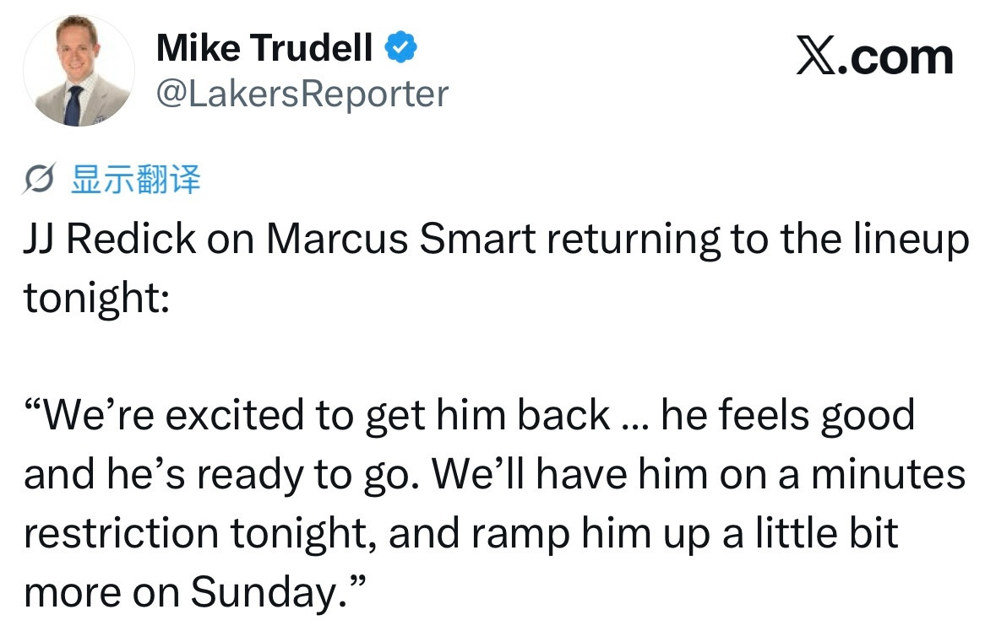Open Mike Trudell's profile avatar photo
Image resolution: width=996 pixels, height=631 pixels.
[x=78, y=71]
